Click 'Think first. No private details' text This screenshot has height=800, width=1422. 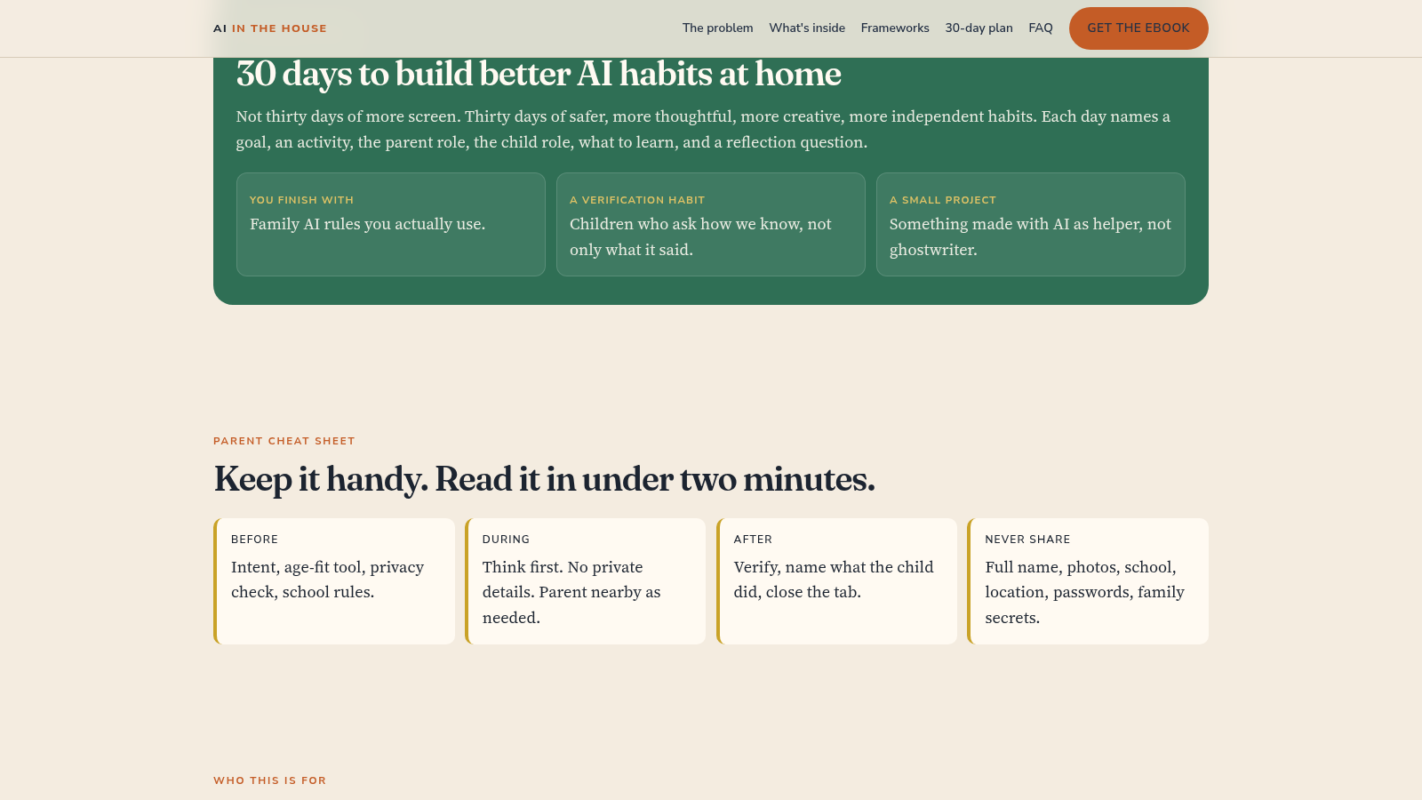pos(571,592)
